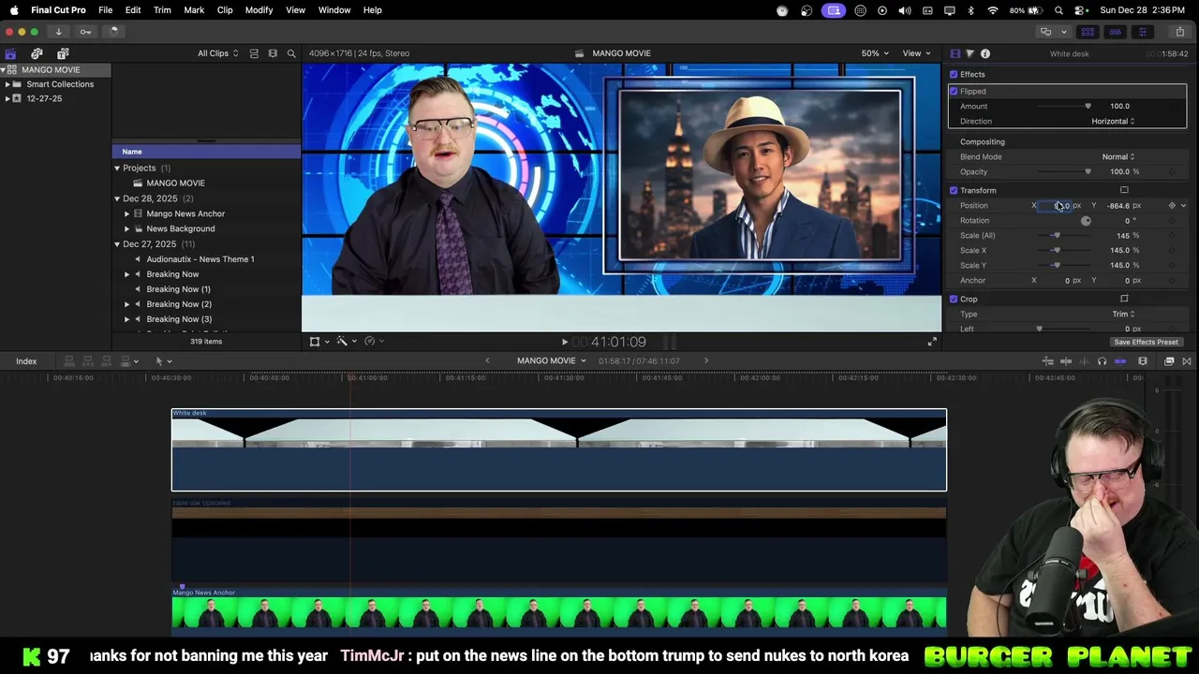Open the Transitions browser icon
This screenshot has width=1199, height=674.
coord(1188,361)
